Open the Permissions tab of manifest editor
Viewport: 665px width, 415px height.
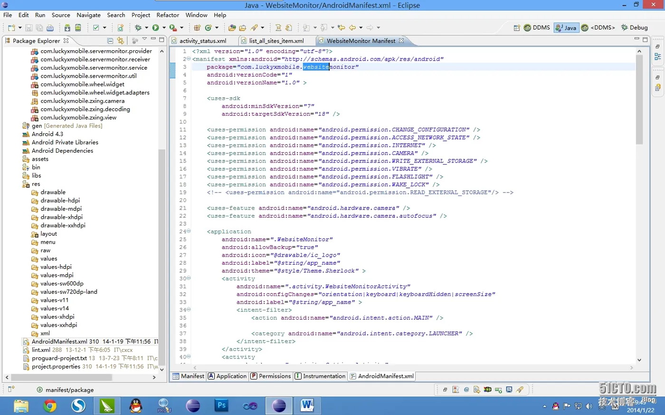coord(270,376)
